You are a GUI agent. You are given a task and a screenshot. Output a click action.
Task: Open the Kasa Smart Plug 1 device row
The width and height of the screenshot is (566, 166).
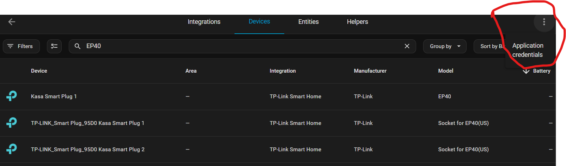pos(54,96)
